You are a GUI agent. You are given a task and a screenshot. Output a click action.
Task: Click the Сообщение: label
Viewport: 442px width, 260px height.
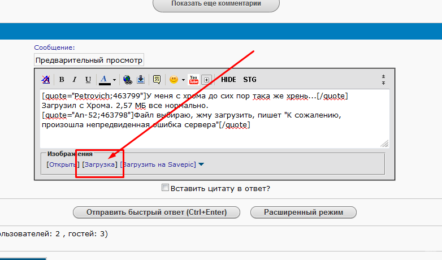(x=54, y=47)
